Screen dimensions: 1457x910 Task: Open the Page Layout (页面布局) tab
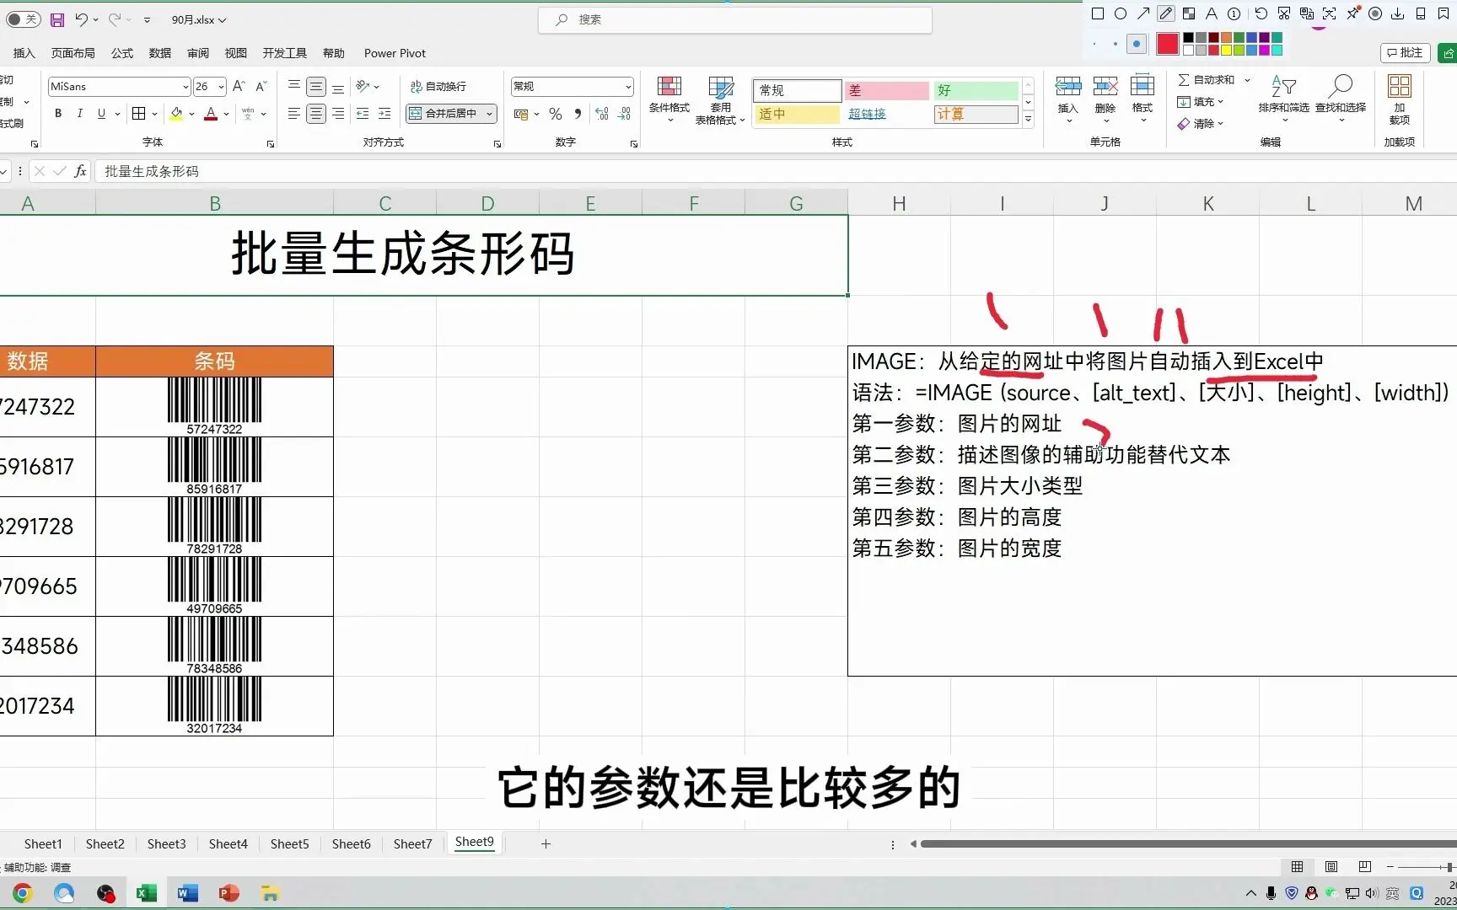[x=73, y=53]
